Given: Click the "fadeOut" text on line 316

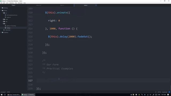Looking at the screenshot, I should [x=83, y=37].
